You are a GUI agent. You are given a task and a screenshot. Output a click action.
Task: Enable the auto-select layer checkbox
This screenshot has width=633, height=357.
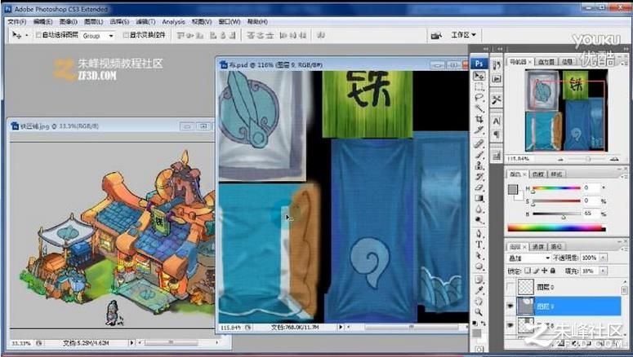[x=38, y=35]
